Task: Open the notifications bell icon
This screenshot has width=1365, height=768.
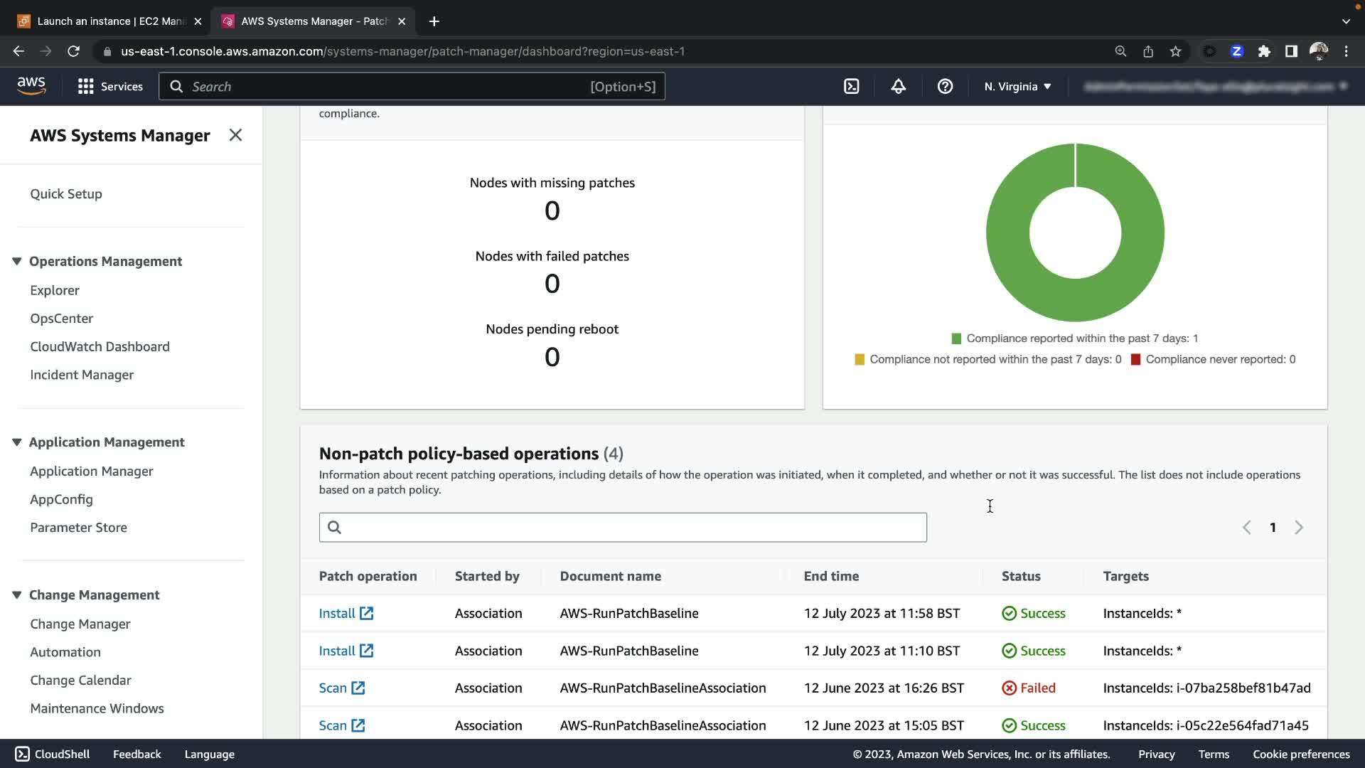Action: pos(898,87)
